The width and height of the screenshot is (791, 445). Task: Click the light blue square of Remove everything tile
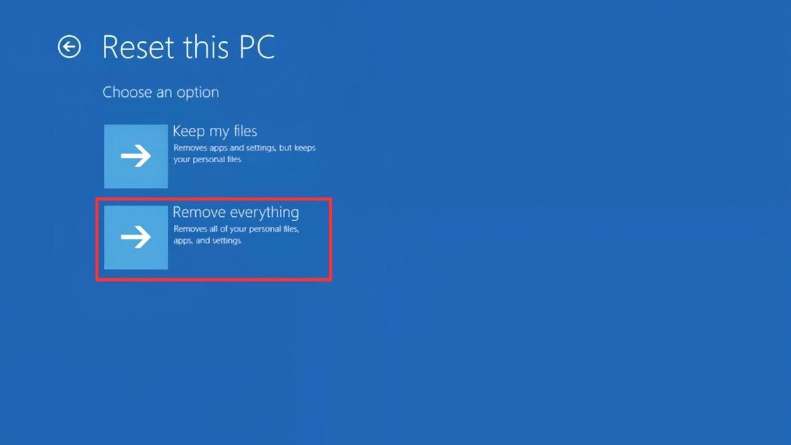(136, 237)
